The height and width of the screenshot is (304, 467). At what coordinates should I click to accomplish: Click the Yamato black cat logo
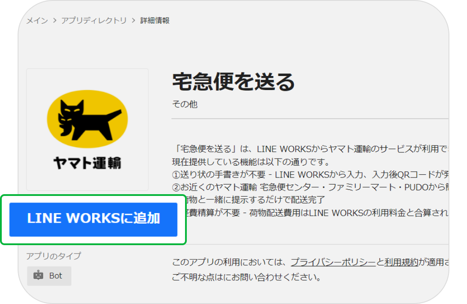[x=87, y=118]
